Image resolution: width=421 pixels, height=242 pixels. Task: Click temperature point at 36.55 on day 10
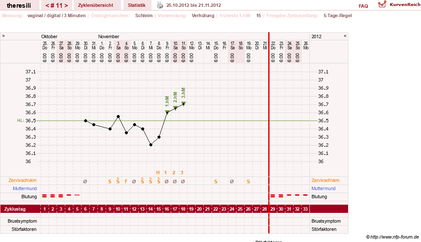(118, 117)
